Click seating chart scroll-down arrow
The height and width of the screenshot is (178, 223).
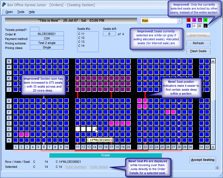[213, 147]
